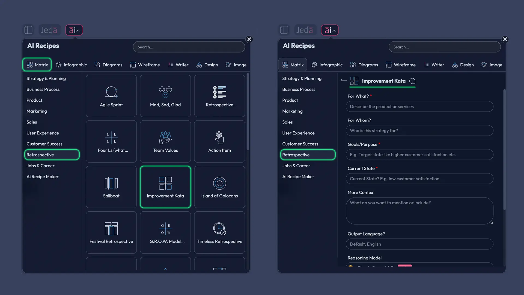Go back using the left arrow
The height and width of the screenshot is (295, 524).
[x=344, y=80]
